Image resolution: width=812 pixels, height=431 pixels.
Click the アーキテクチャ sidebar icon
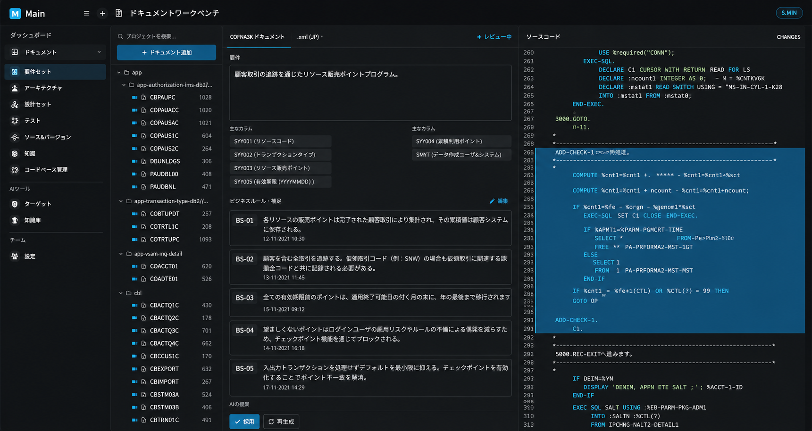[x=15, y=88]
